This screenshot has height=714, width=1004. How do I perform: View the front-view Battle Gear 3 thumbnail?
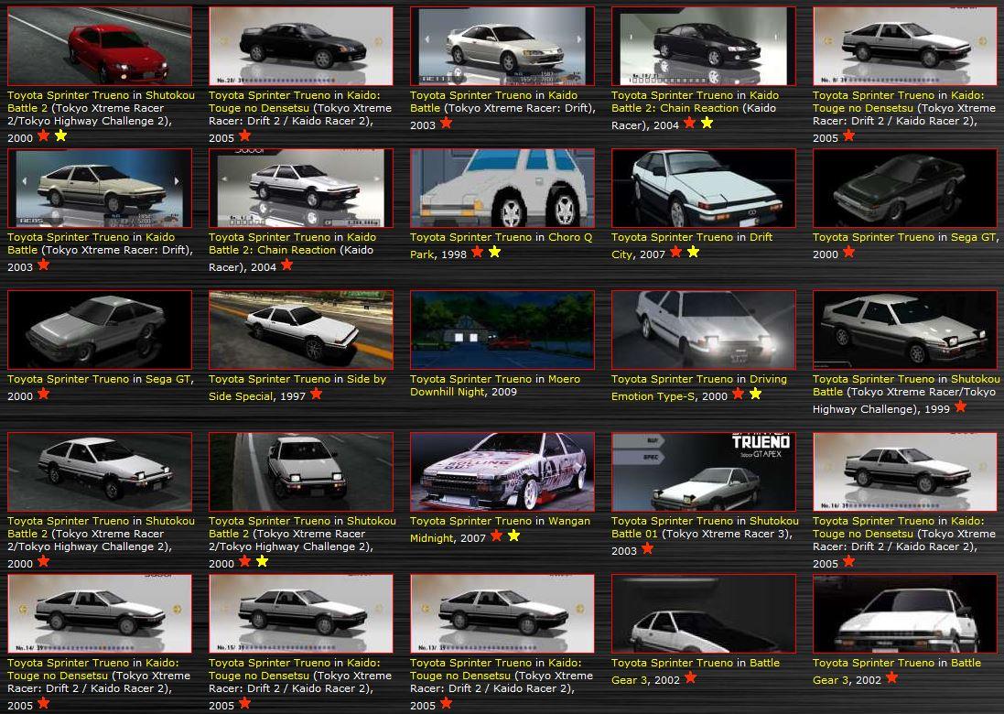(x=905, y=614)
